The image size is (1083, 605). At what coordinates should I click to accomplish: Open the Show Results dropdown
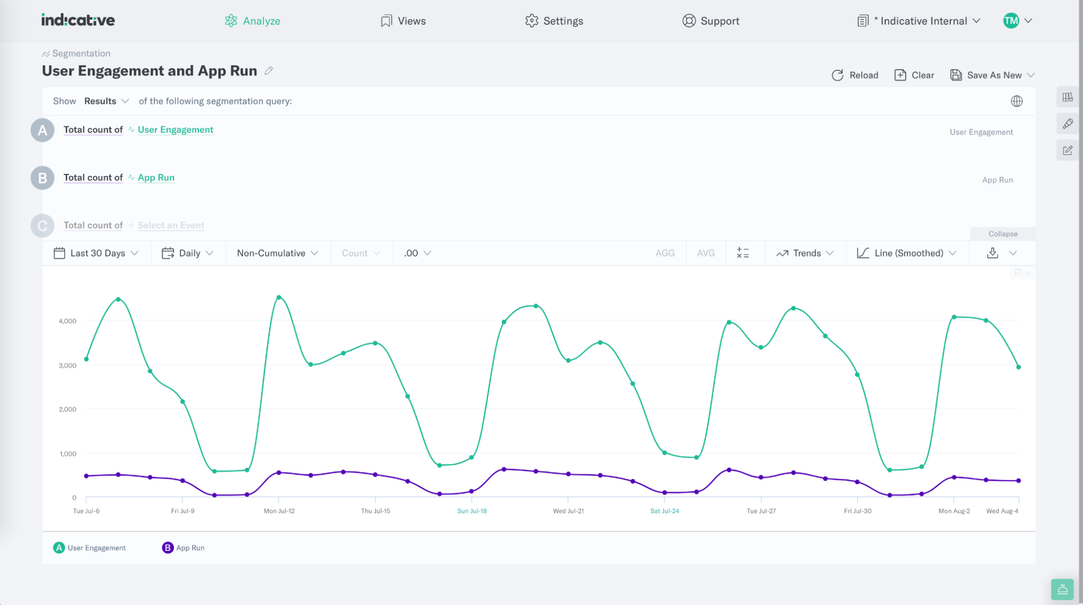(x=106, y=101)
